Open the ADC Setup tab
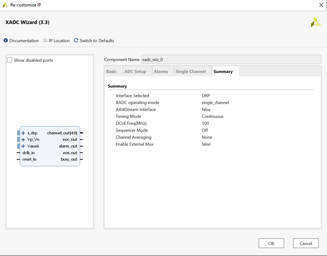327x256 pixels. pyautogui.click(x=135, y=71)
